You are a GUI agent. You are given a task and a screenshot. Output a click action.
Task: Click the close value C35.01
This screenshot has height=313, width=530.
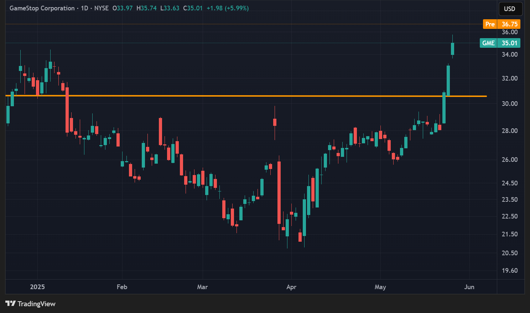[193, 8]
